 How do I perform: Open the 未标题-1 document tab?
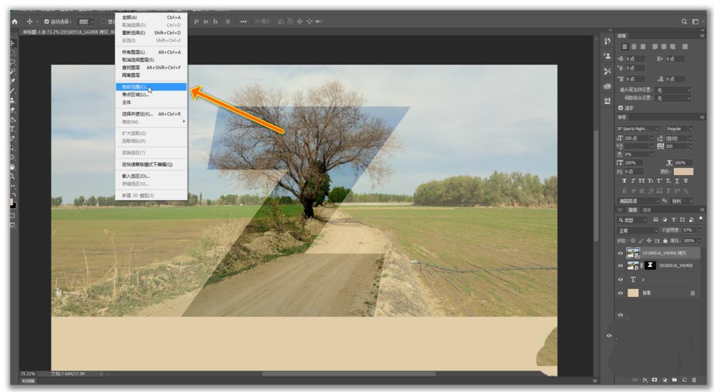(67, 32)
